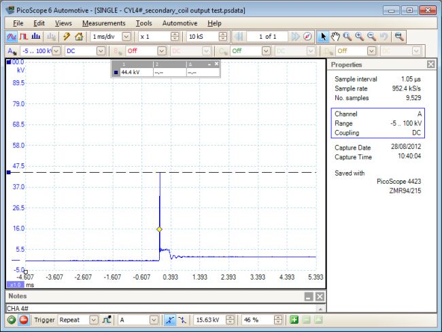
Task: Open Channel A DC coupling dropdown
Action: coord(101,51)
